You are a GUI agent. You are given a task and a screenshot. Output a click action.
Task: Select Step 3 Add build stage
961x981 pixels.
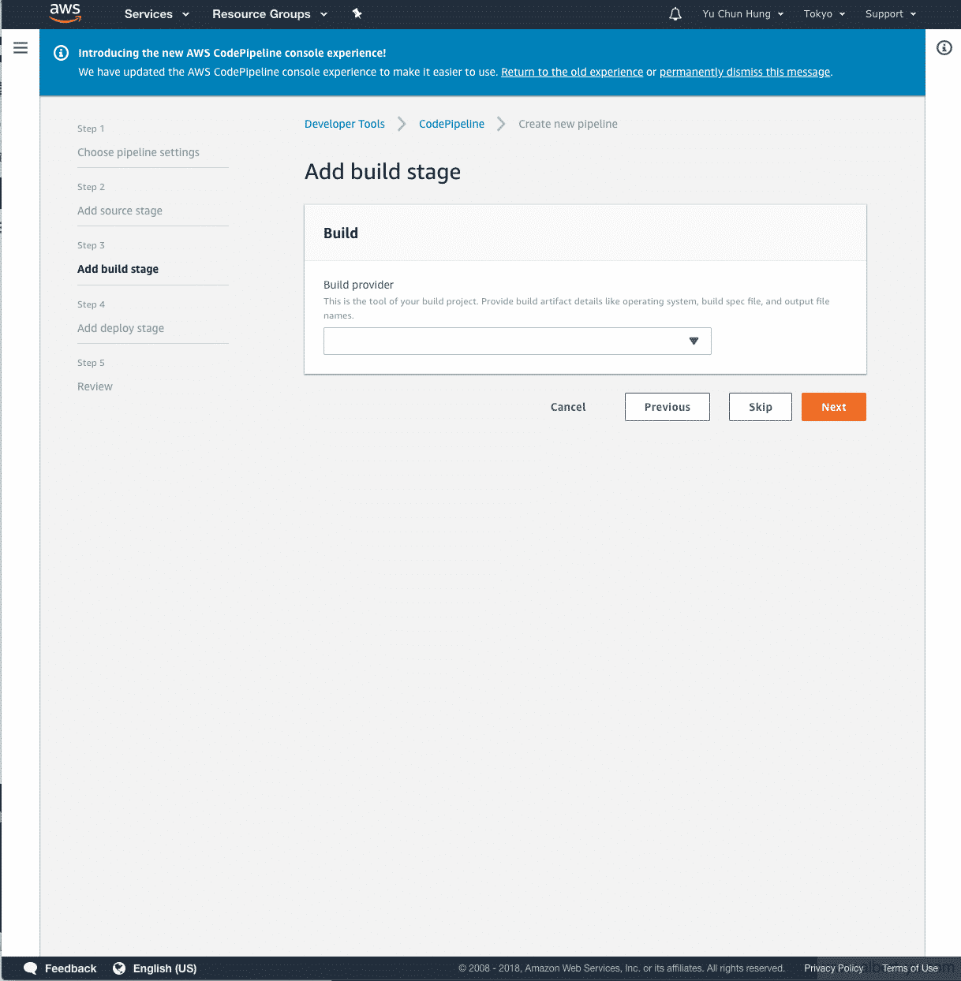click(x=118, y=269)
